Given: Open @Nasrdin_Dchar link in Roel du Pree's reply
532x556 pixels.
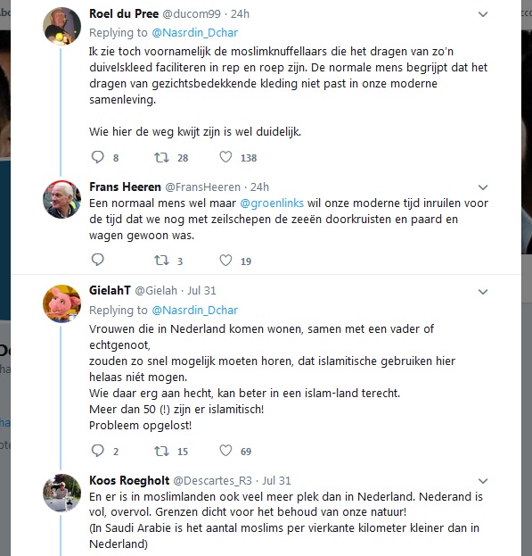Looking at the screenshot, I should coord(194,33).
